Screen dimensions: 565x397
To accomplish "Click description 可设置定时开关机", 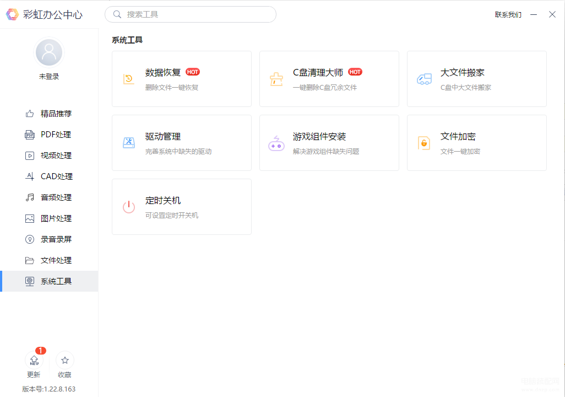I will tap(172, 215).
